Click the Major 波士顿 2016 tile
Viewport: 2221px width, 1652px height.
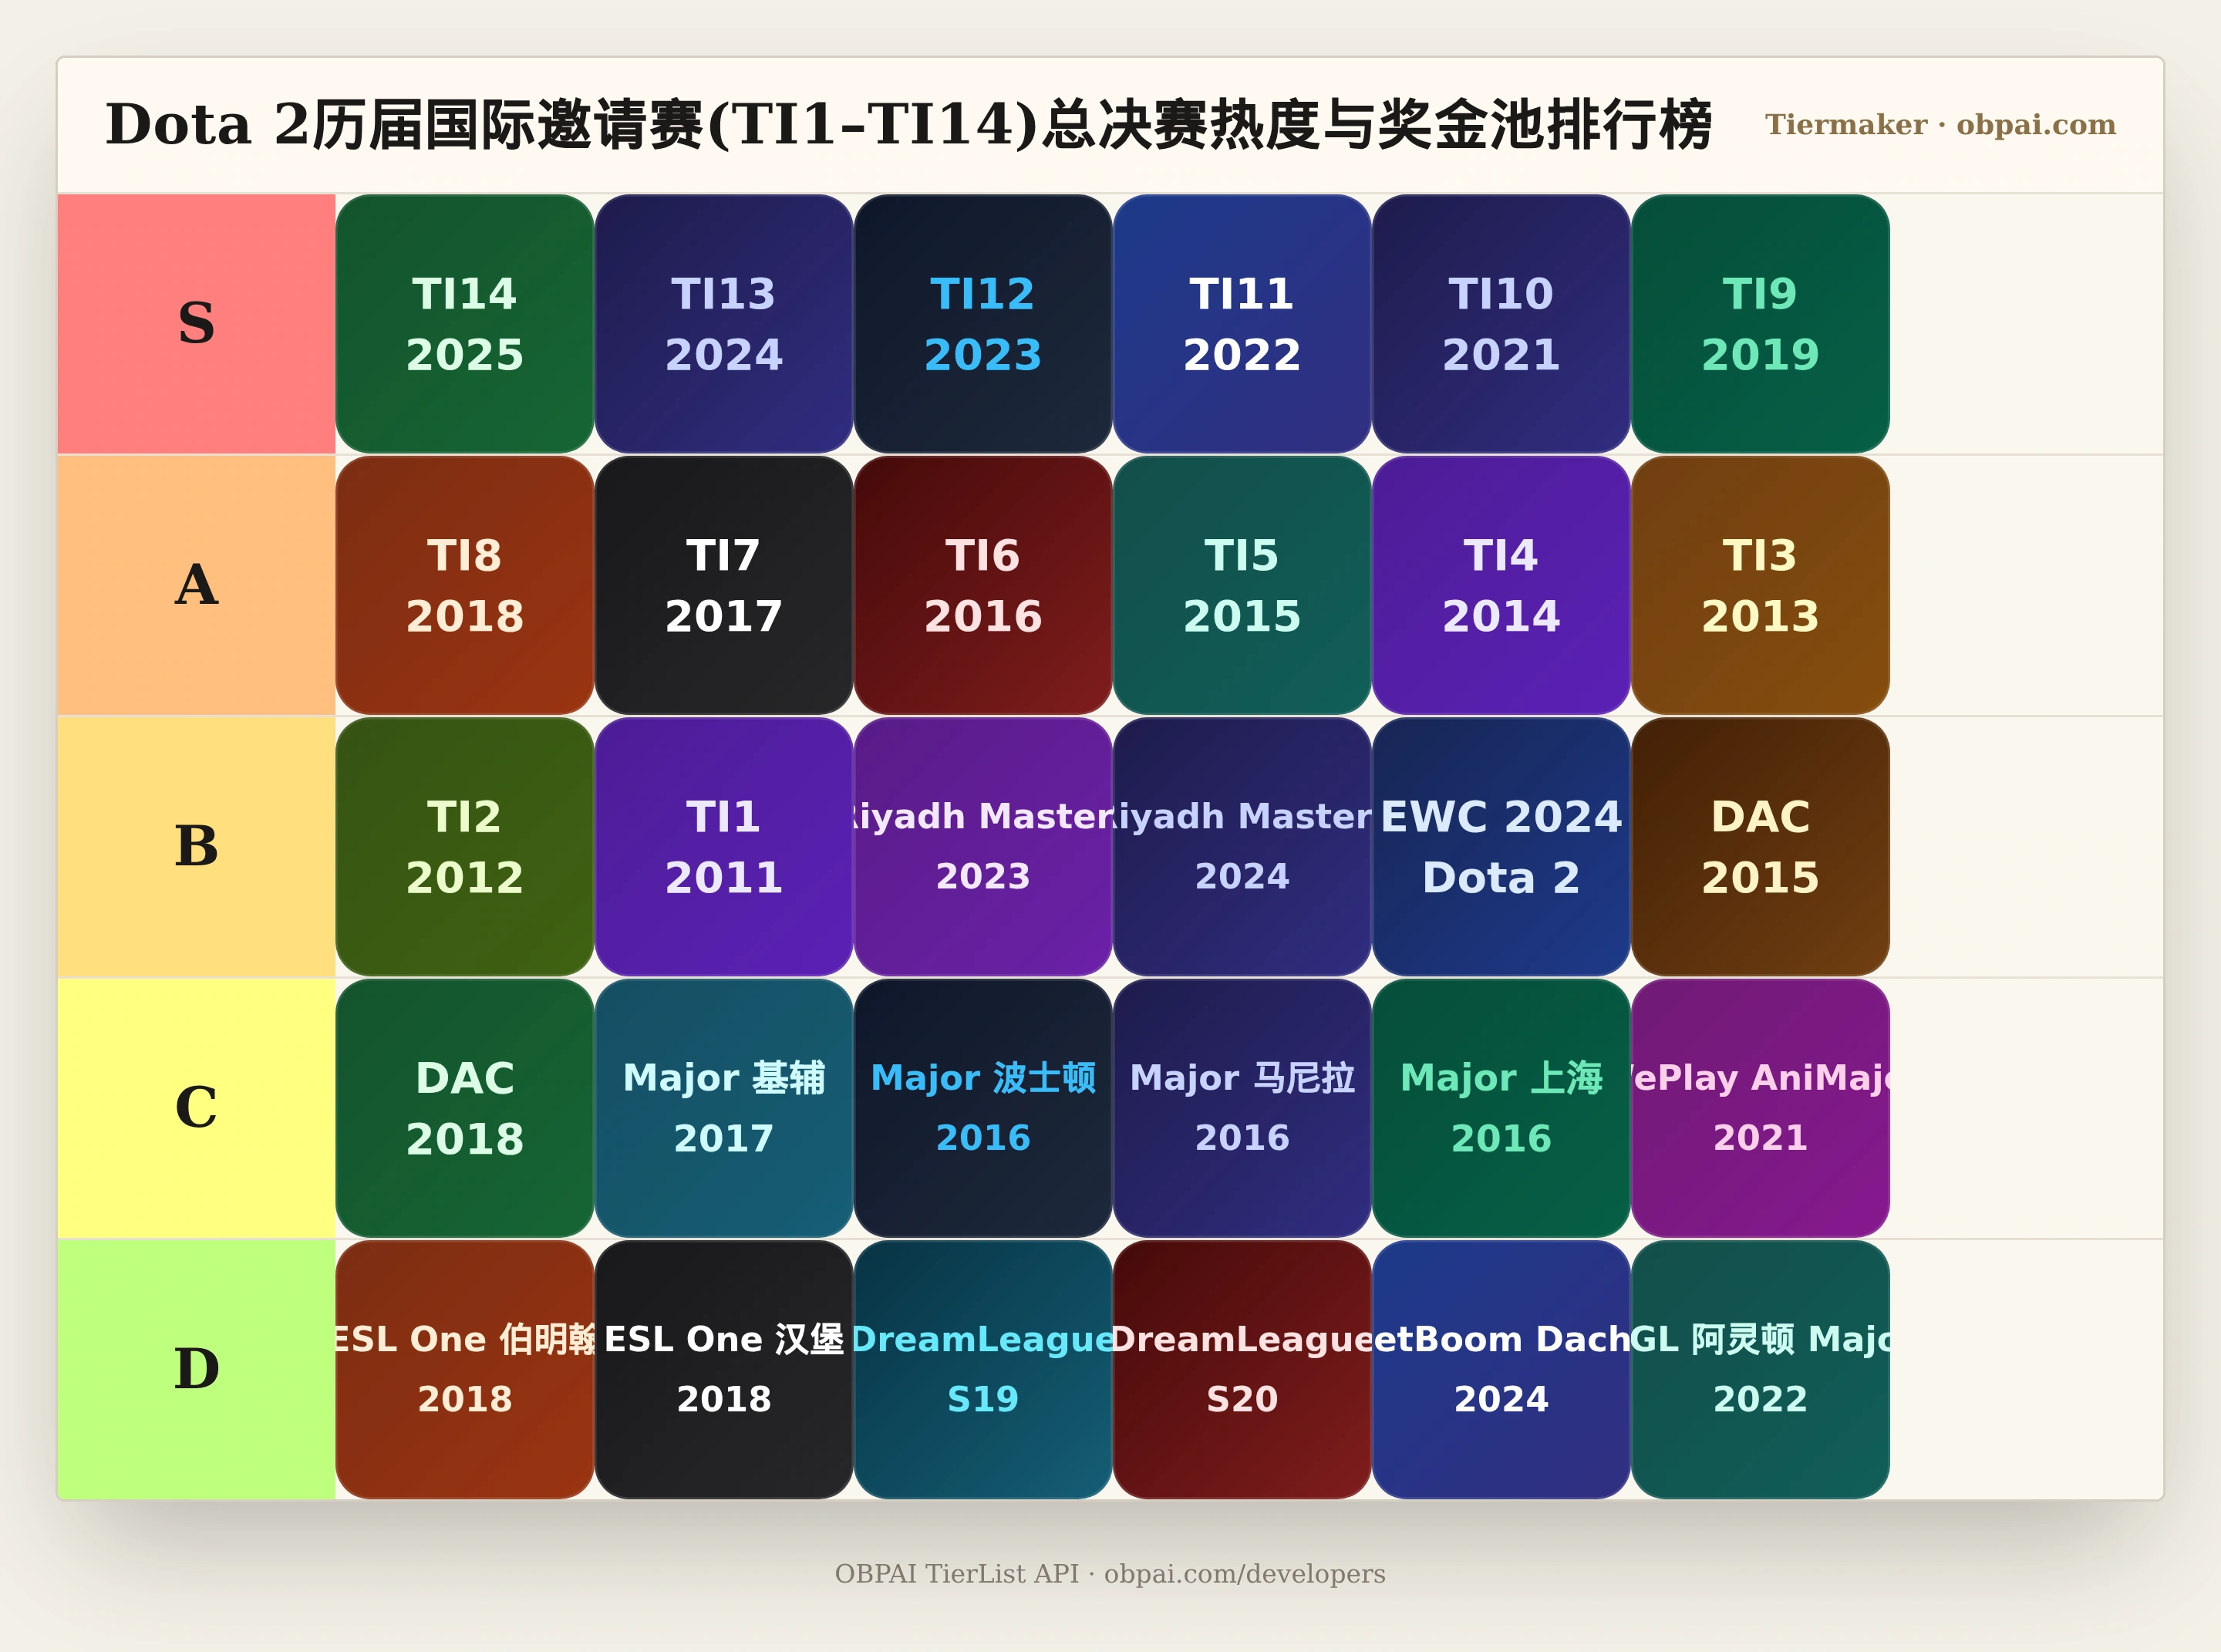(x=983, y=1108)
